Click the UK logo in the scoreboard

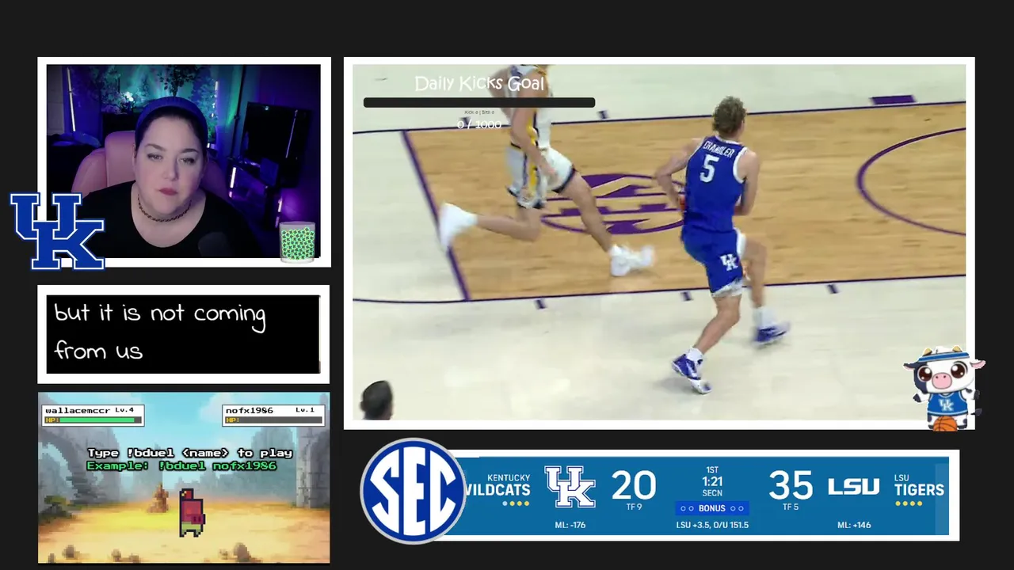pos(570,486)
